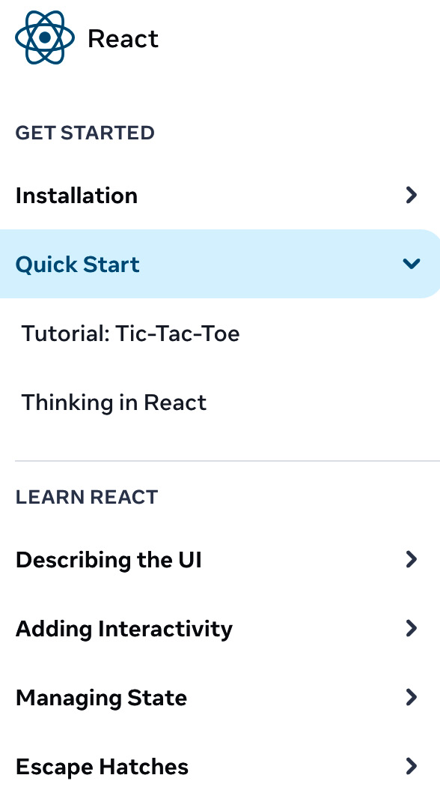Expand the Managing State chevron
This screenshot has width=440, height=790.
(x=411, y=697)
